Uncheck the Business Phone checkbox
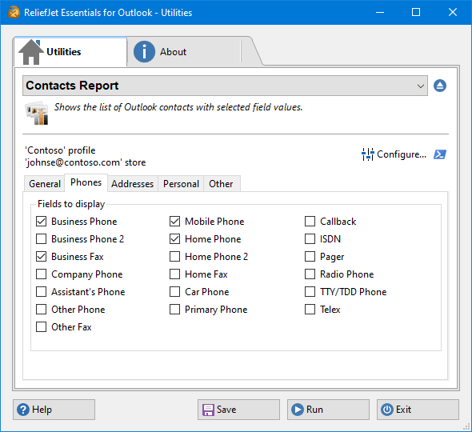 [42, 222]
